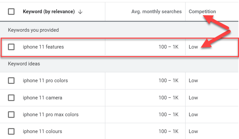Click searches value for iphone 11 colours
239x139 pixels.
tap(168, 131)
